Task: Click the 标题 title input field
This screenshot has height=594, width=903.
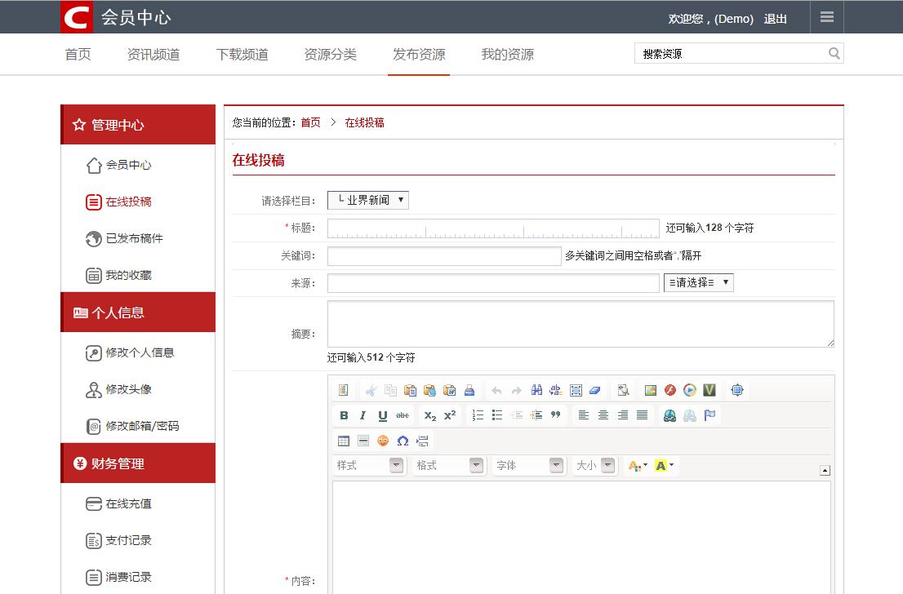Action: coord(493,228)
